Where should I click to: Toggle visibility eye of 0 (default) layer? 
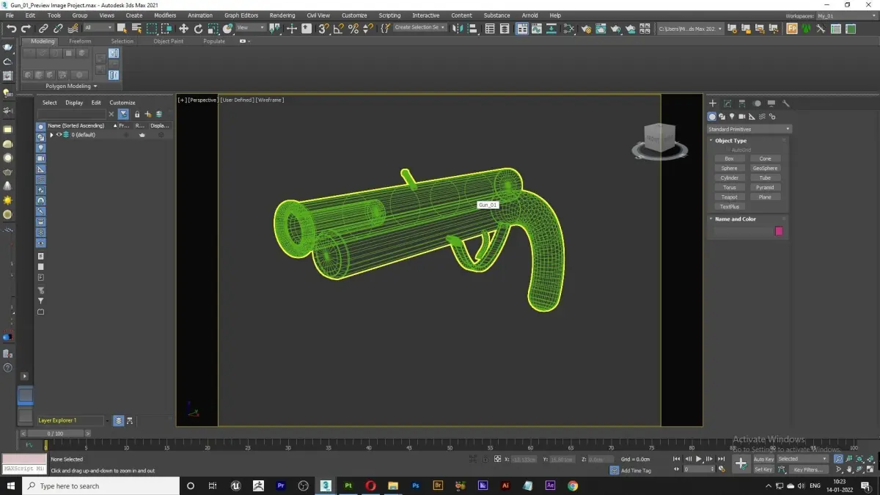pyautogui.click(x=59, y=135)
